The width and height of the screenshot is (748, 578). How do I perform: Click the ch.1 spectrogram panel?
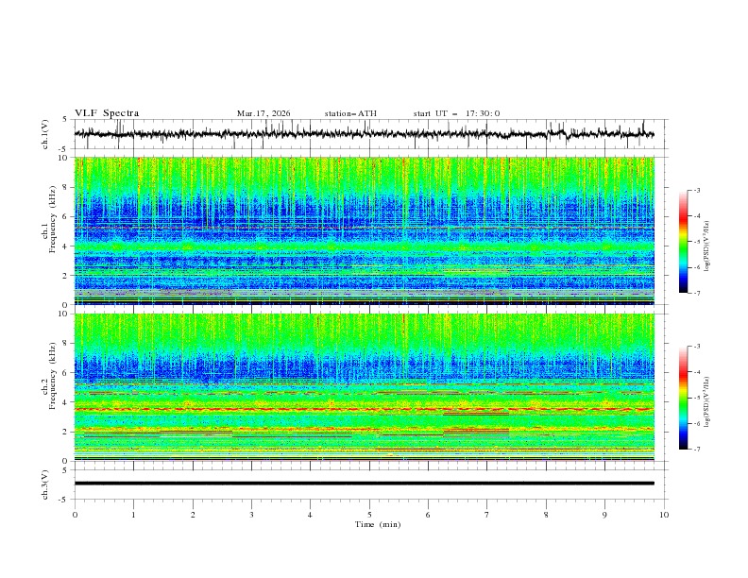(364, 230)
